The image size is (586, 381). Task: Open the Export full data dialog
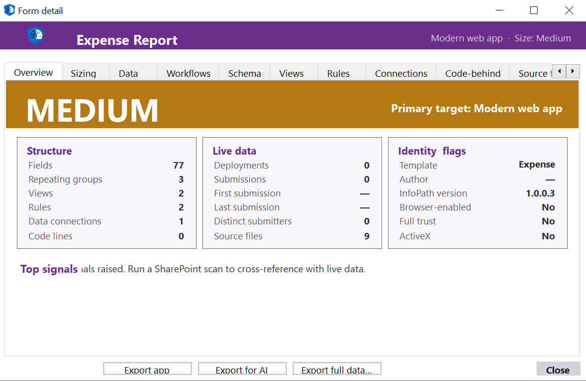tap(337, 369)
